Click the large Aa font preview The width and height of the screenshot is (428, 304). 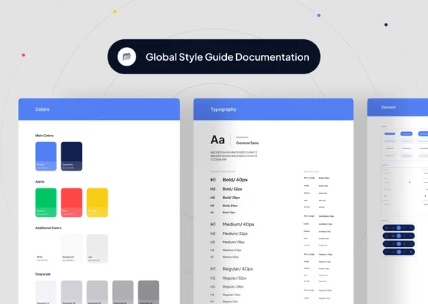click(x=218, y=140)
